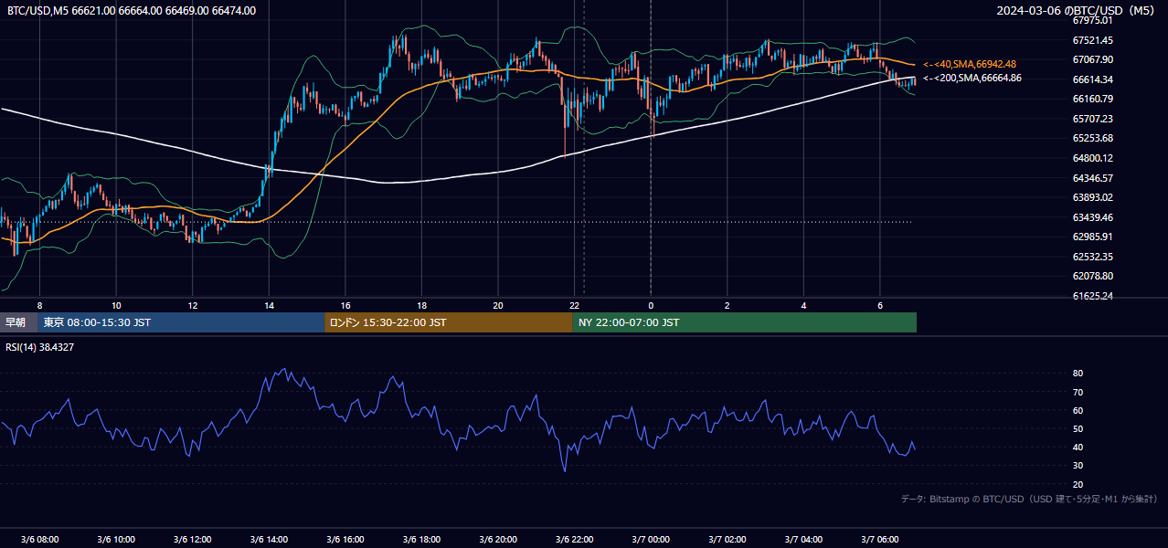Click the 3/6 10:00 date label

click(116, 540)
